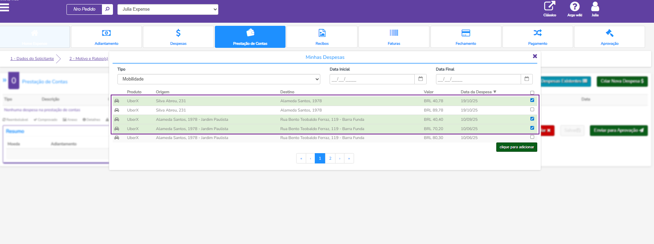The image size is (654, 244).
Task: Expand the Tipo Mobilidade dropdown
Action: point(219,79)
